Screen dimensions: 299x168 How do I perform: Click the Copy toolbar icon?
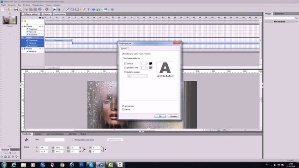[x=31, y=9]
